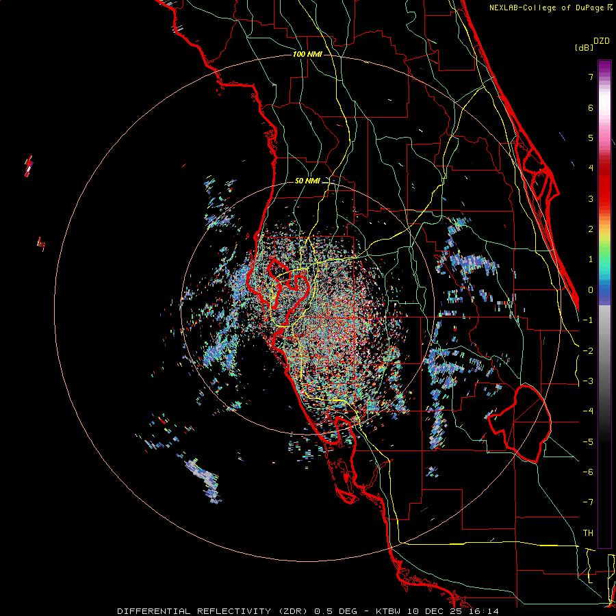Select the 4 value on the color scale

pyautogui.click(x=591, y=168)
